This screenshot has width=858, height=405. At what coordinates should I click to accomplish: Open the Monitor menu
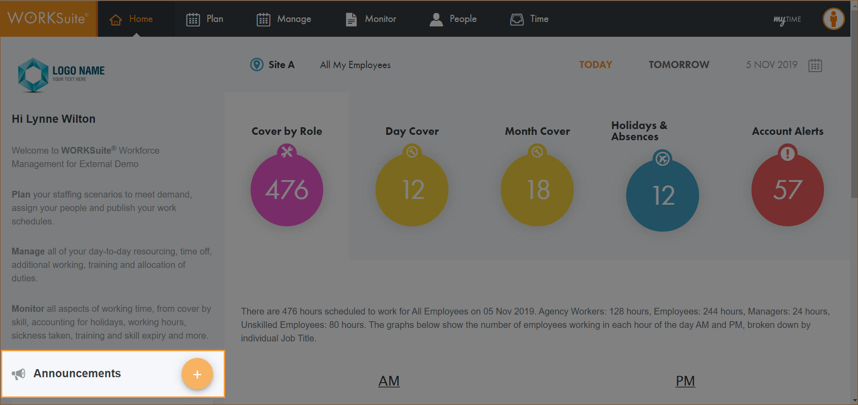371,19
